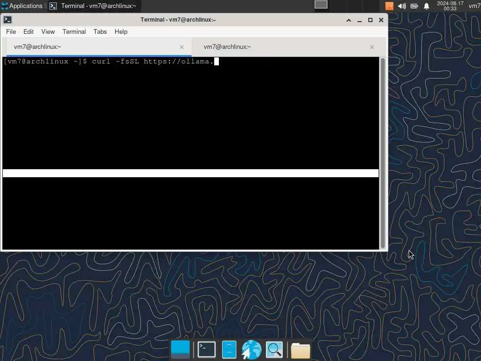Open the home folder icon in dock
Screen dimensions: 481x361
click(301, 350)
